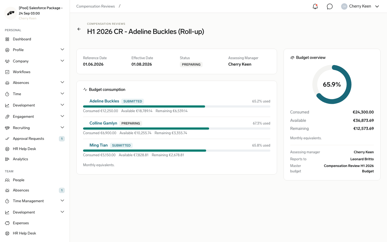Click the Workflows checkbox icon in sidebar
The height and width of the screenshot is (242, 387).
point(7,72)
